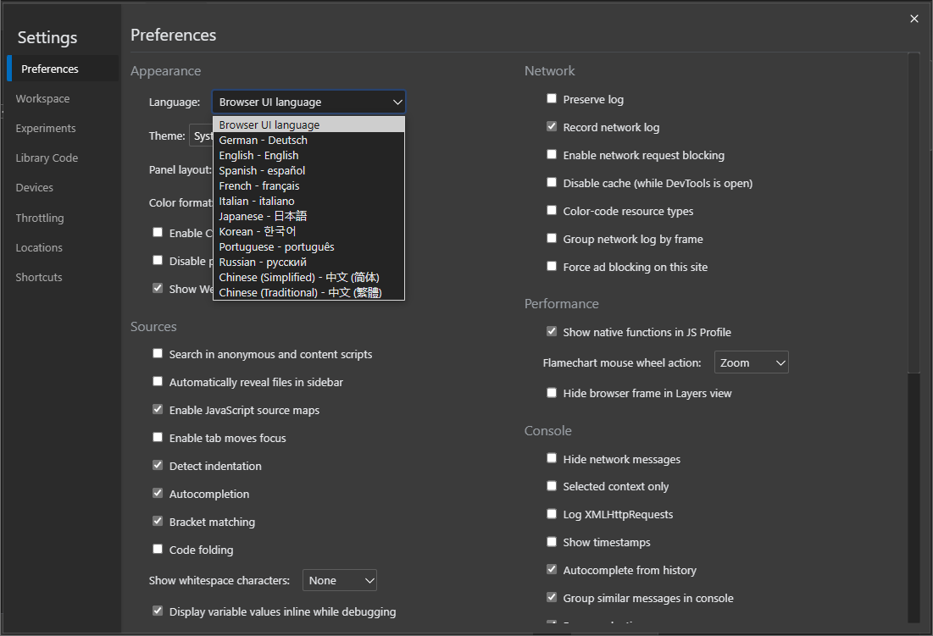The height and width of the screenshot is (636, 933).
Task: Open the Devices settings panel
Action: pyautogui.click(x=34, y=187)
